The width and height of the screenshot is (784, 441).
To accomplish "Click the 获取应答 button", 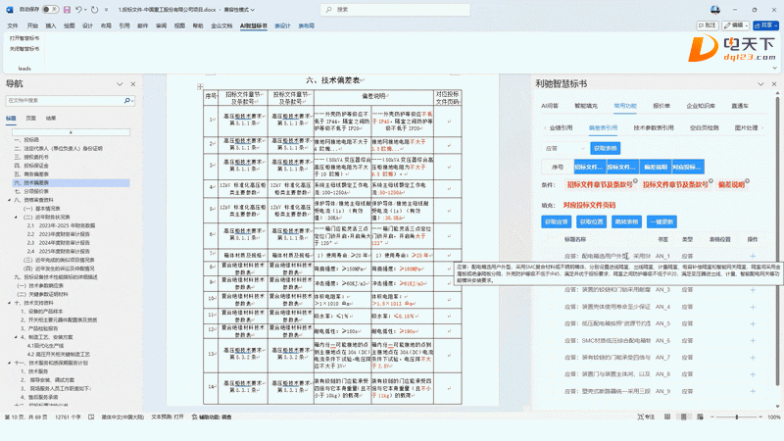I will coord(556,222).
